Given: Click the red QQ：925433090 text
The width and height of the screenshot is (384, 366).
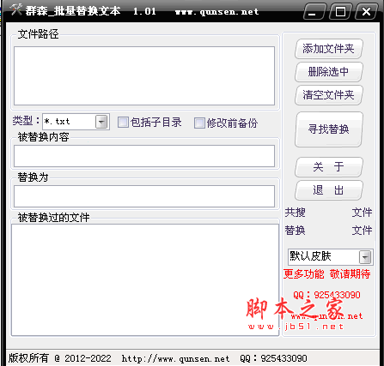Looking at the screenshot, I should (x=326, y=295).
